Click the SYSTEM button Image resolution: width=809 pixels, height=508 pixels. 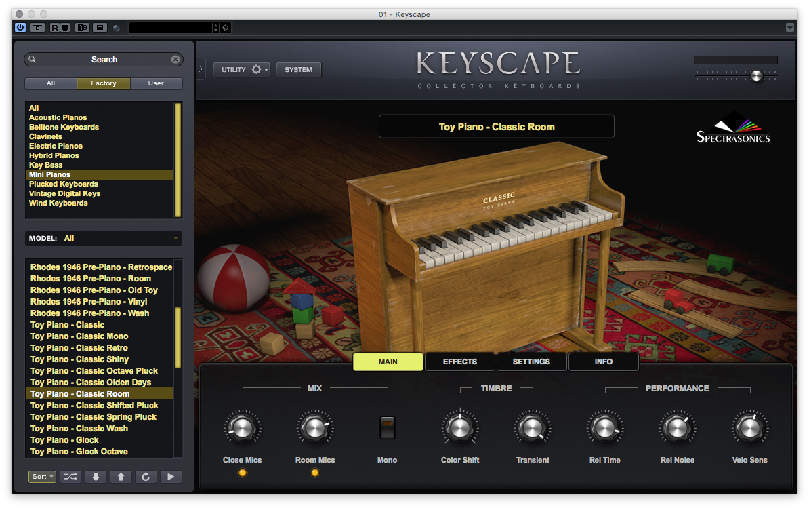pyautogui.click(x=298, y=69)
